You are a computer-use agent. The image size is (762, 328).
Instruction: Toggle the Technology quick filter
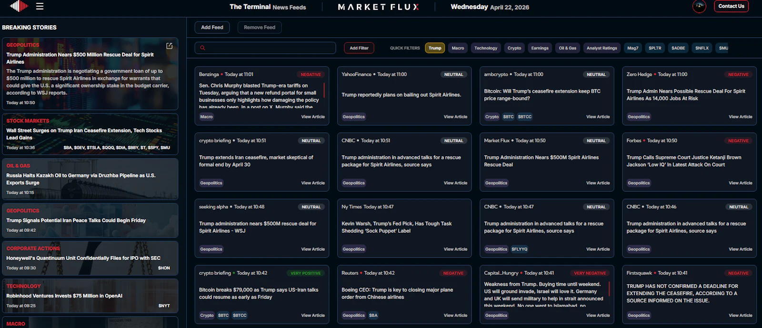coord(486,48)
